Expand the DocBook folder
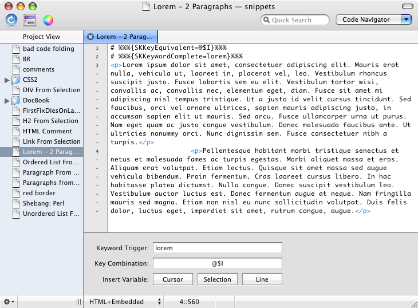418x308 pixels. [x=7, y=101]
